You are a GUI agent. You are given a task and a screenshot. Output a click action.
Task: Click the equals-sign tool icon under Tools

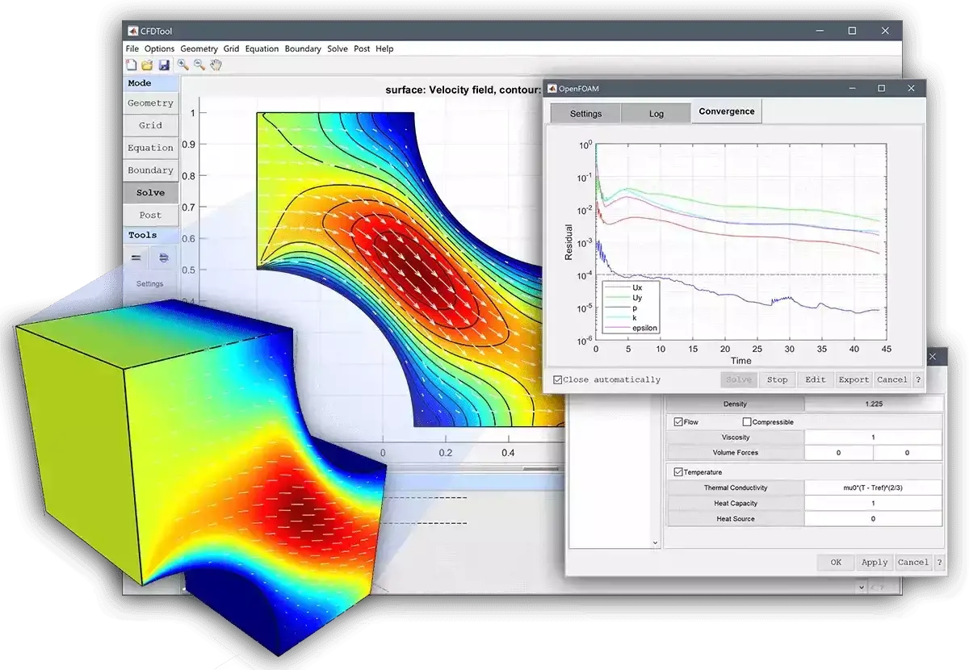point(136,258)
